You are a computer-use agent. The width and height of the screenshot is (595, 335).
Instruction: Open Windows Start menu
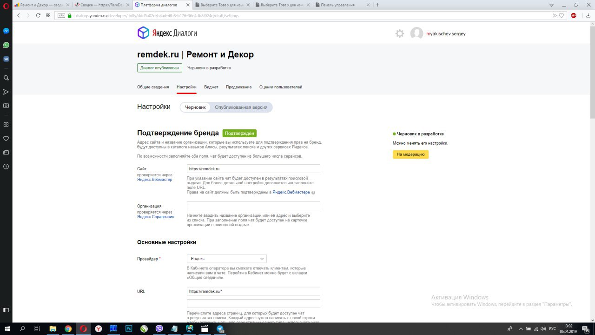click(x=7, y=329)
